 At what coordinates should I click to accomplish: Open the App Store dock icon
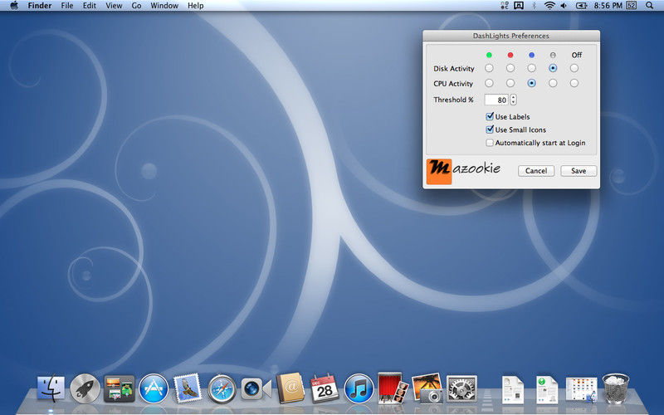[x=154, y=388]
